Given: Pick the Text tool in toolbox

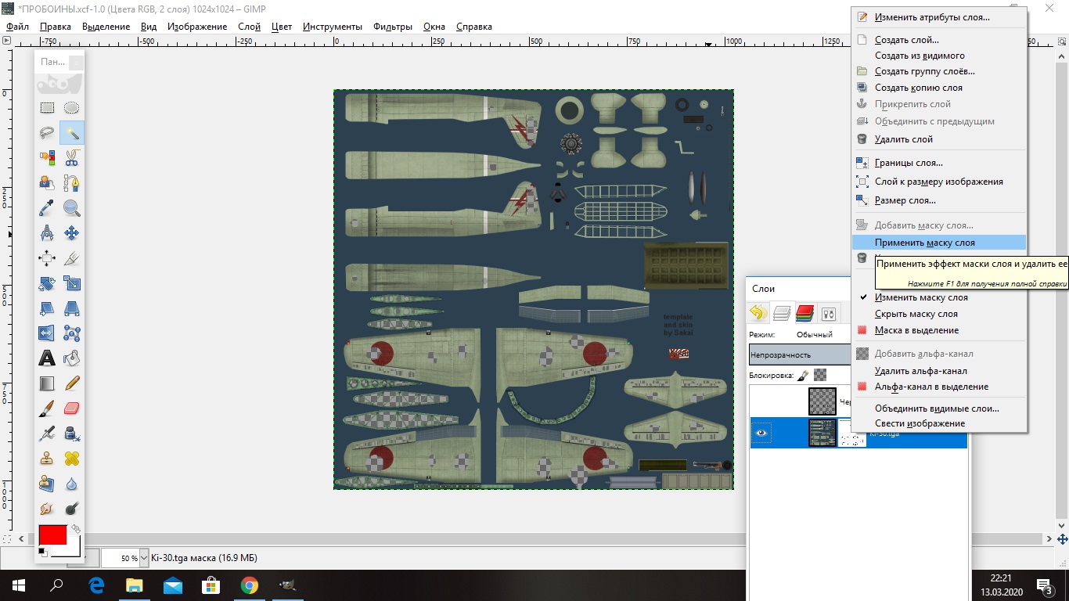Looking at the screenshot, I should [x=47, y=358].
